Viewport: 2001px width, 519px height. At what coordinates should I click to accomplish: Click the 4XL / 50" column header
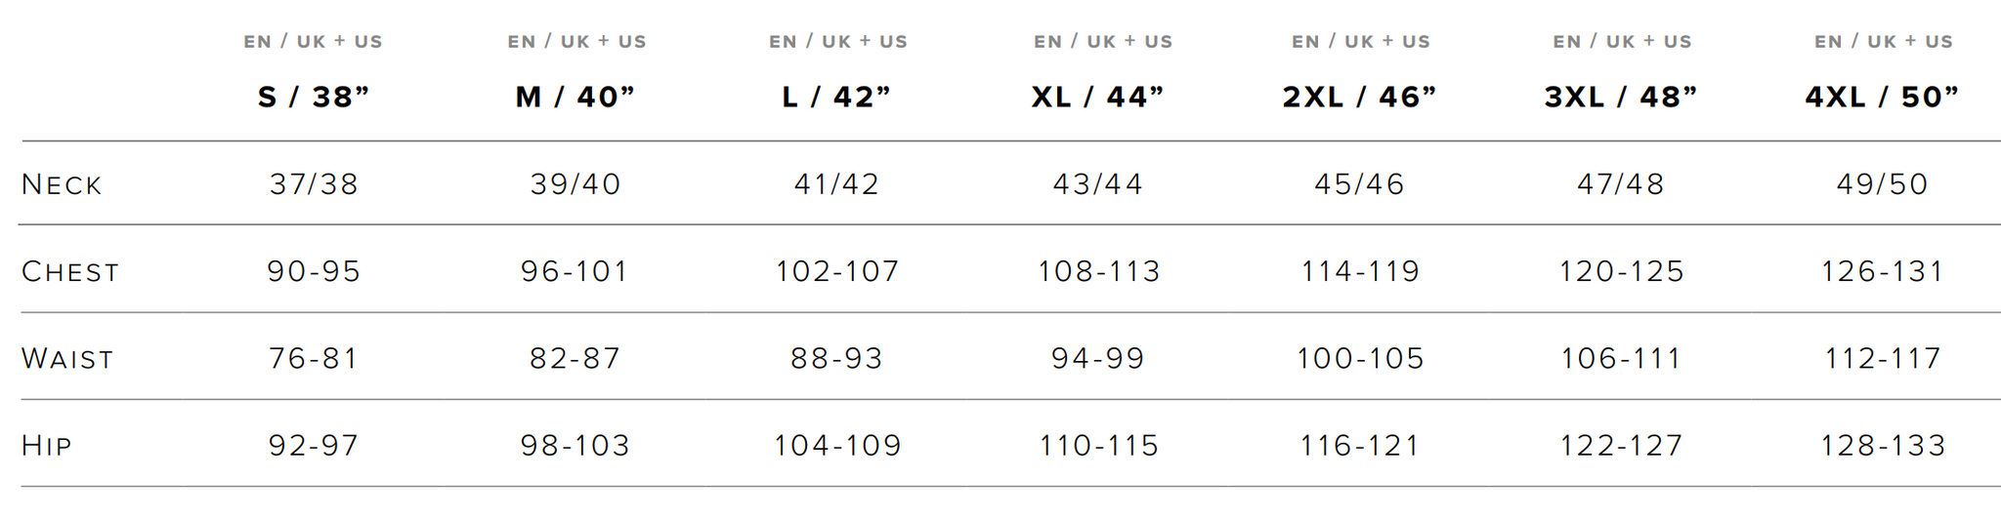pyautogui.click(x=1883, y=97)
